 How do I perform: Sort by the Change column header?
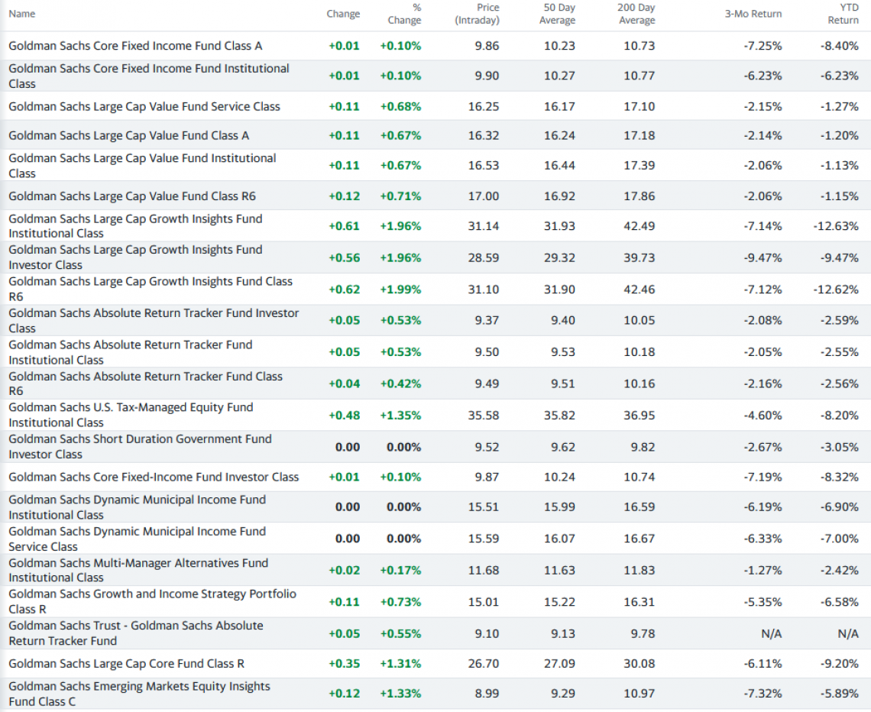pos(343,14)
